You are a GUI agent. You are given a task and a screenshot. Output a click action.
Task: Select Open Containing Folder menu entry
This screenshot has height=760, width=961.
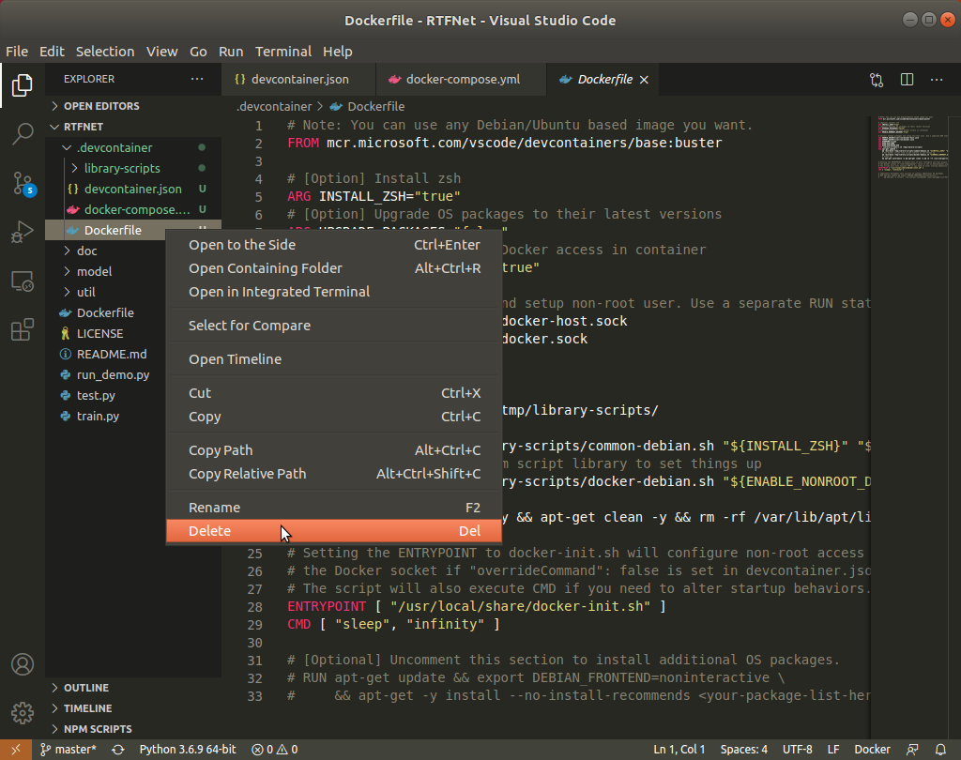point(334,268)
